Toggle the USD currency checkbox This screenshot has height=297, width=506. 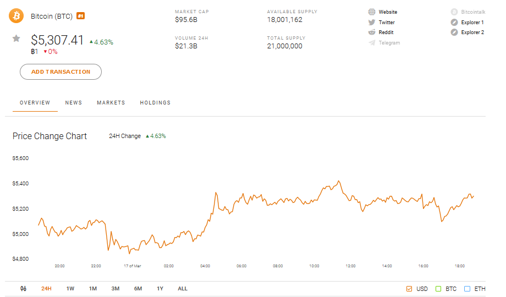tap(409, 289)
